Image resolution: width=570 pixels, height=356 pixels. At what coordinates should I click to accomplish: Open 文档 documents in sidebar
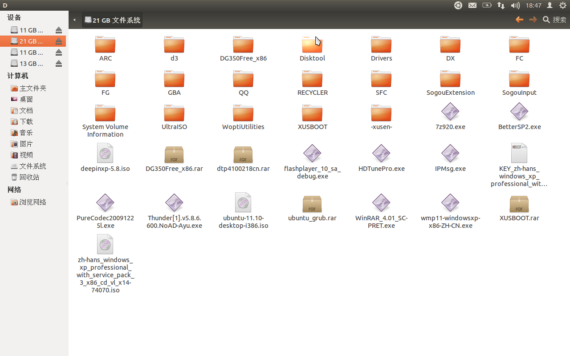pos(33,110)
